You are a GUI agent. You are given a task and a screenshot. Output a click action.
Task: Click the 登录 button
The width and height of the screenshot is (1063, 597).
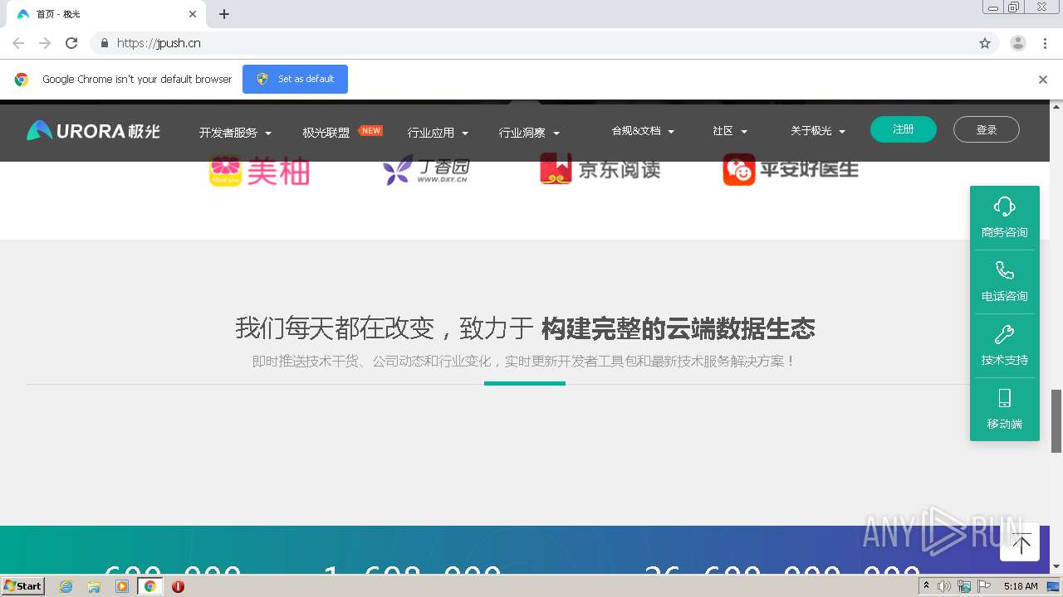[987, 129]
